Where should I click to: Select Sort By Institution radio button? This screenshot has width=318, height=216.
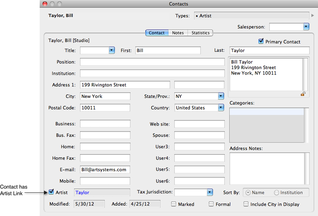click(x=277, y=192)
